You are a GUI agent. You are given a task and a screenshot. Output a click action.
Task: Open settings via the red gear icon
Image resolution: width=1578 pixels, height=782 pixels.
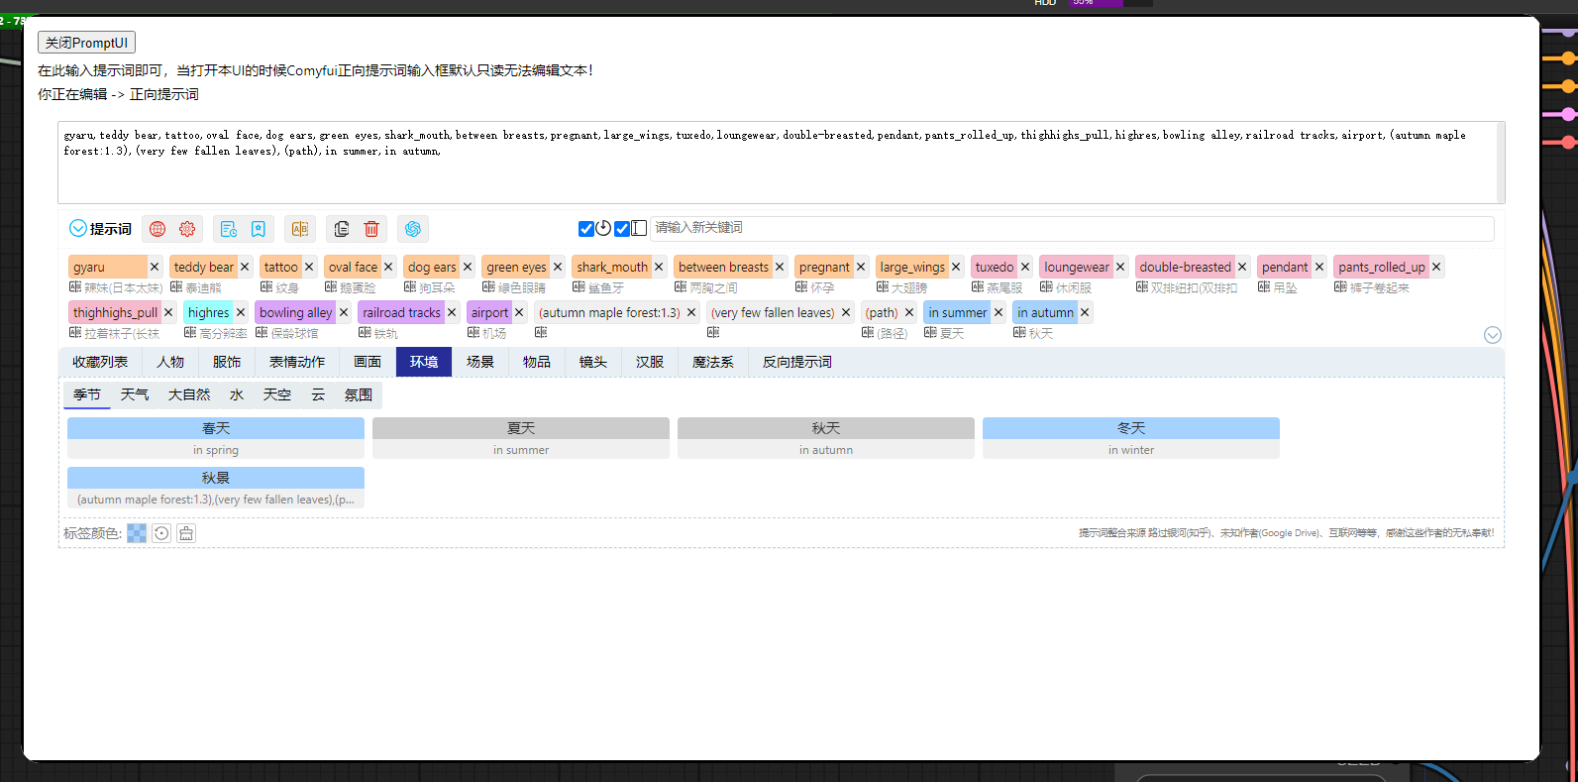pyautogui.click(x=187, y=229)
